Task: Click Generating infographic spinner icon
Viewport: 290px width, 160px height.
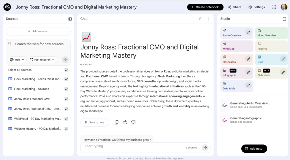Action: tap(224, 120)
